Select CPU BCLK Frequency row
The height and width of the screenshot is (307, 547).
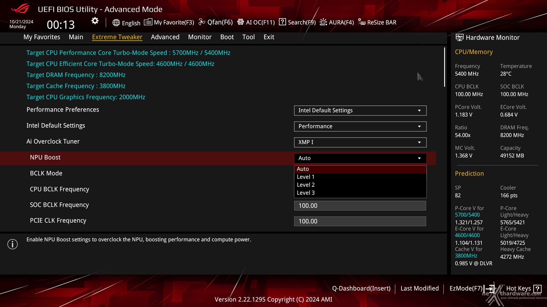click(x=60, y=189)
